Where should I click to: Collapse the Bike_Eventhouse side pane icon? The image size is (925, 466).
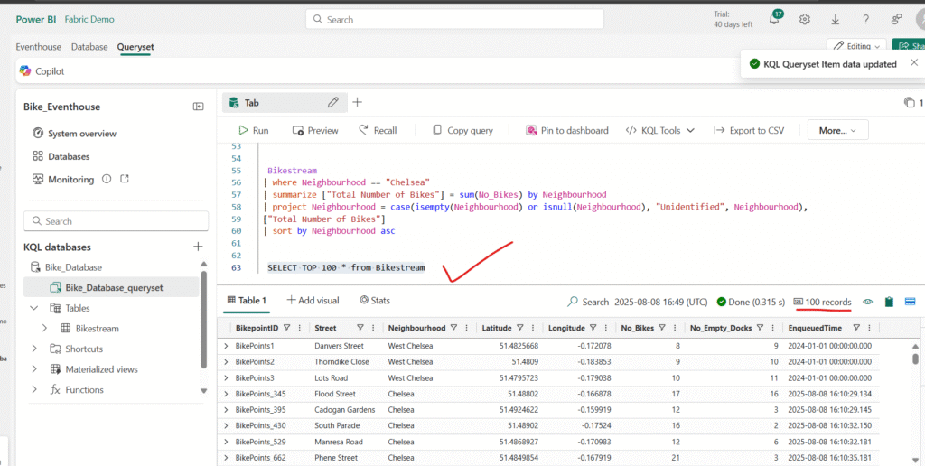(198, 107)
